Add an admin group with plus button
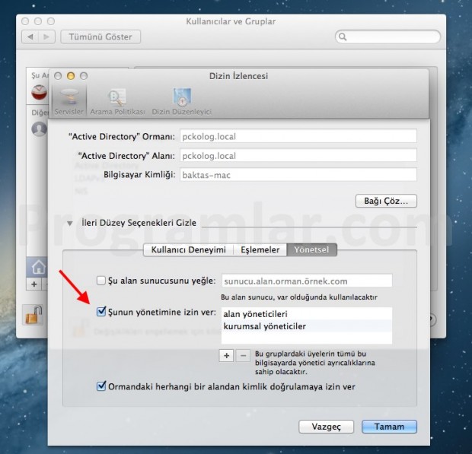This screenshot has width=472, height=454. pos(226,356)
